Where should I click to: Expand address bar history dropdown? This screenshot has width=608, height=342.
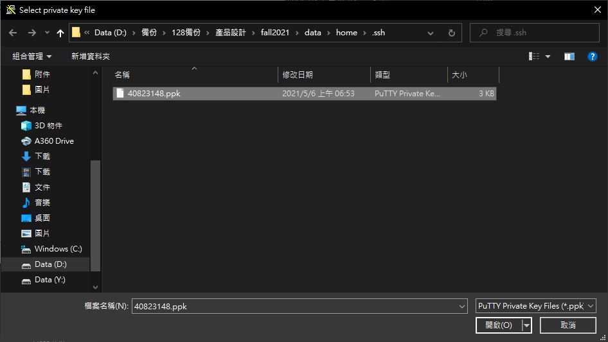coord(431,33)
